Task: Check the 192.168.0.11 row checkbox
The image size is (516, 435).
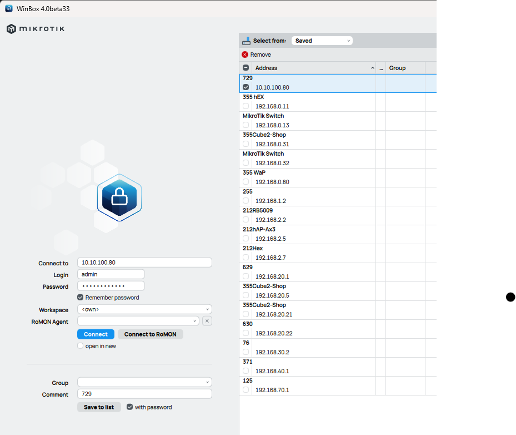Action: pos(246,106)
